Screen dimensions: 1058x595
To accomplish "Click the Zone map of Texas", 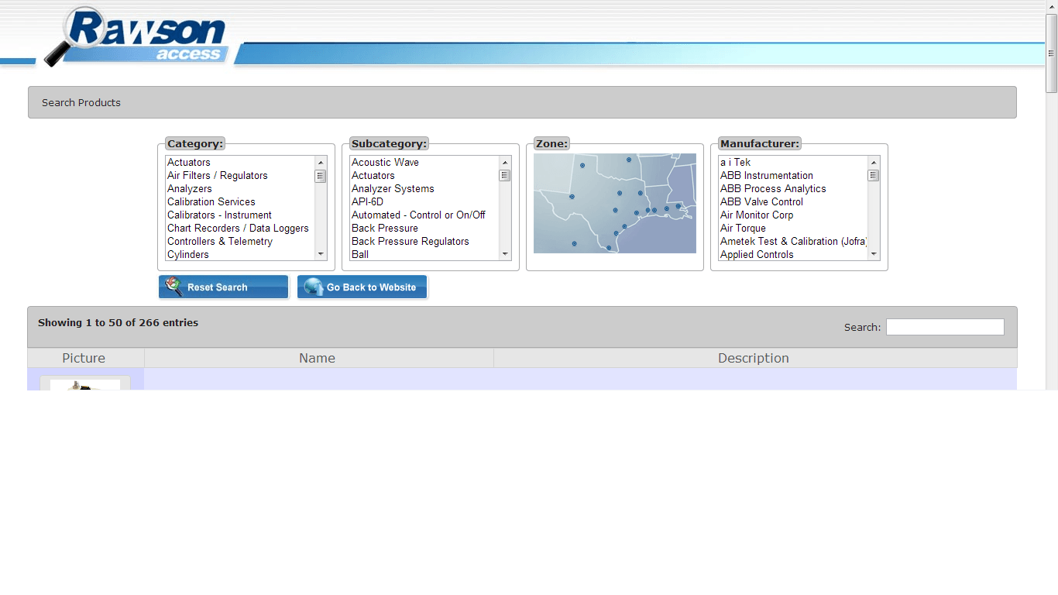I will click(614, 204).
